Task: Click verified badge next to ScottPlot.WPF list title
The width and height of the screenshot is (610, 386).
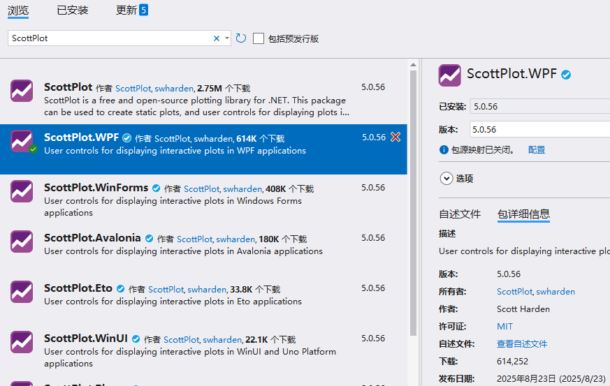Action: click(x=127, y=138)
